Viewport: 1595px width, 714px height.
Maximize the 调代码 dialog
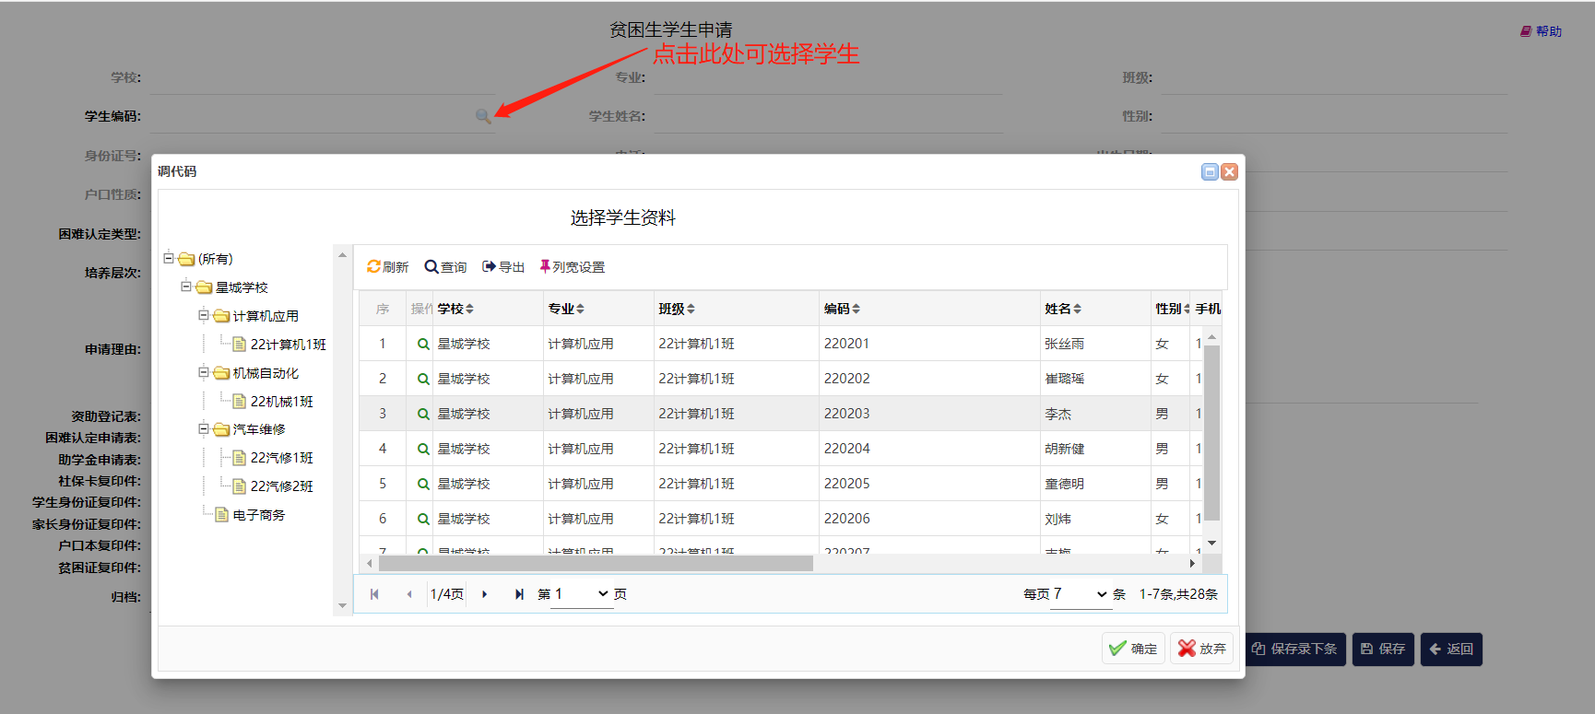pos(1210,171)
